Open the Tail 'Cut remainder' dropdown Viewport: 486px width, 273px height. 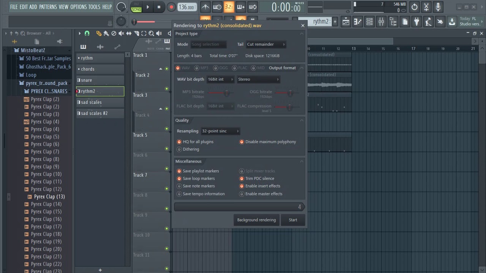coord(266,44)
